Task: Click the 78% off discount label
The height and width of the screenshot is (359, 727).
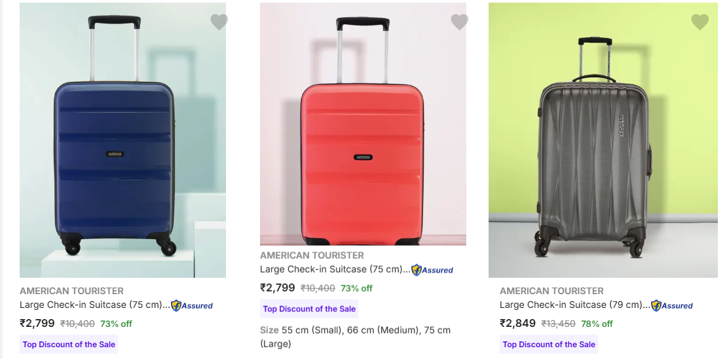Action: (597, 324)
